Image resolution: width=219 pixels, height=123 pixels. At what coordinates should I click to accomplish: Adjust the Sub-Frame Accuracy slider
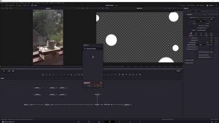[x=202, y=47]
